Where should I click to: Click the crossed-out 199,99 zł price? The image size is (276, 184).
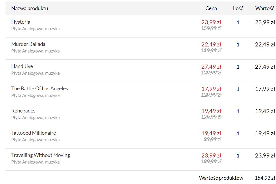tap(211, 162)
